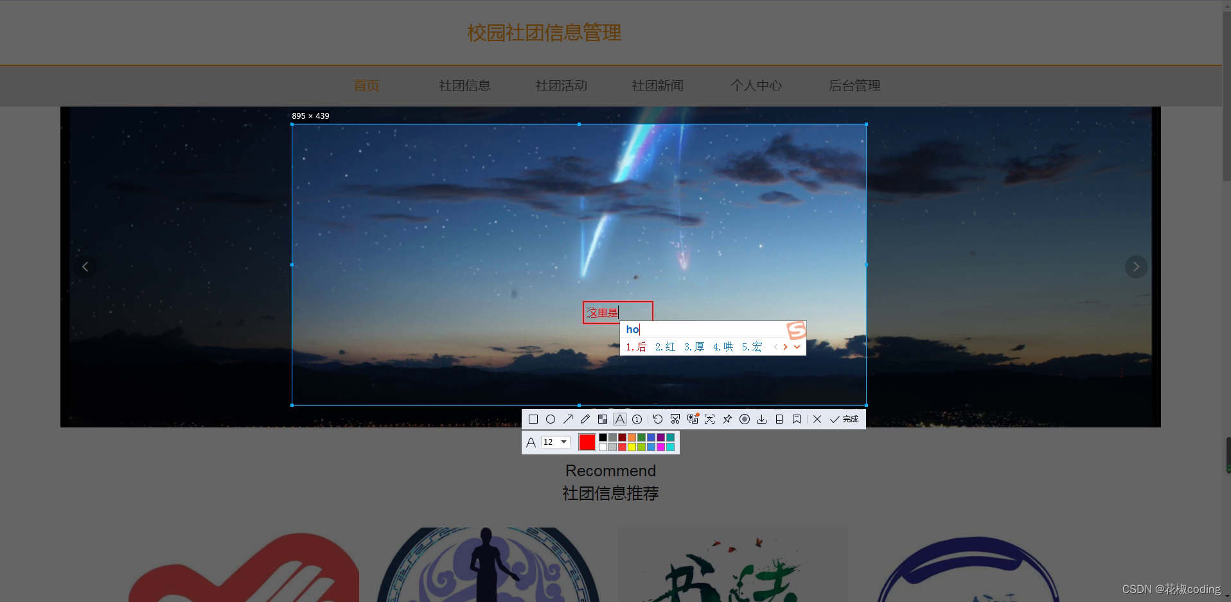
Task: Switch to the 个人中心 tab
Action: [756, 85]
